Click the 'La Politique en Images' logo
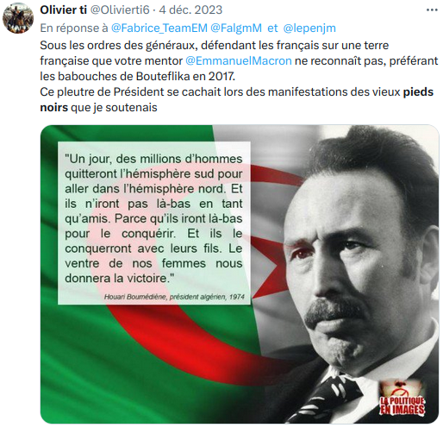443x434 pixels. tap(402, 399)
